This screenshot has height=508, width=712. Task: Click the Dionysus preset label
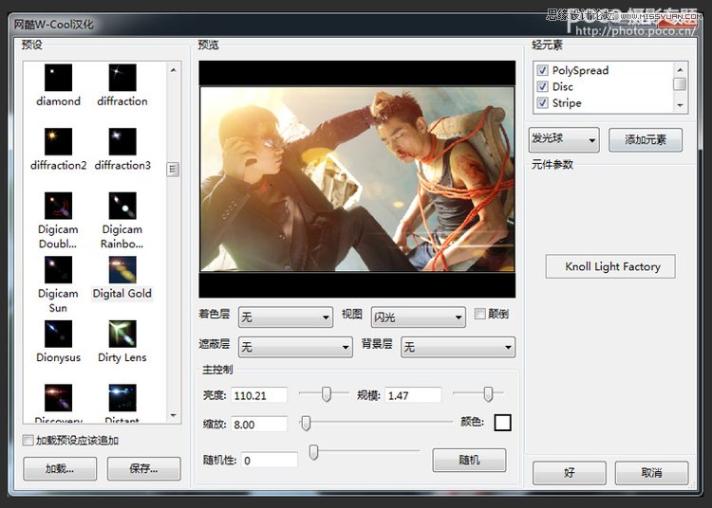(58, 357)
